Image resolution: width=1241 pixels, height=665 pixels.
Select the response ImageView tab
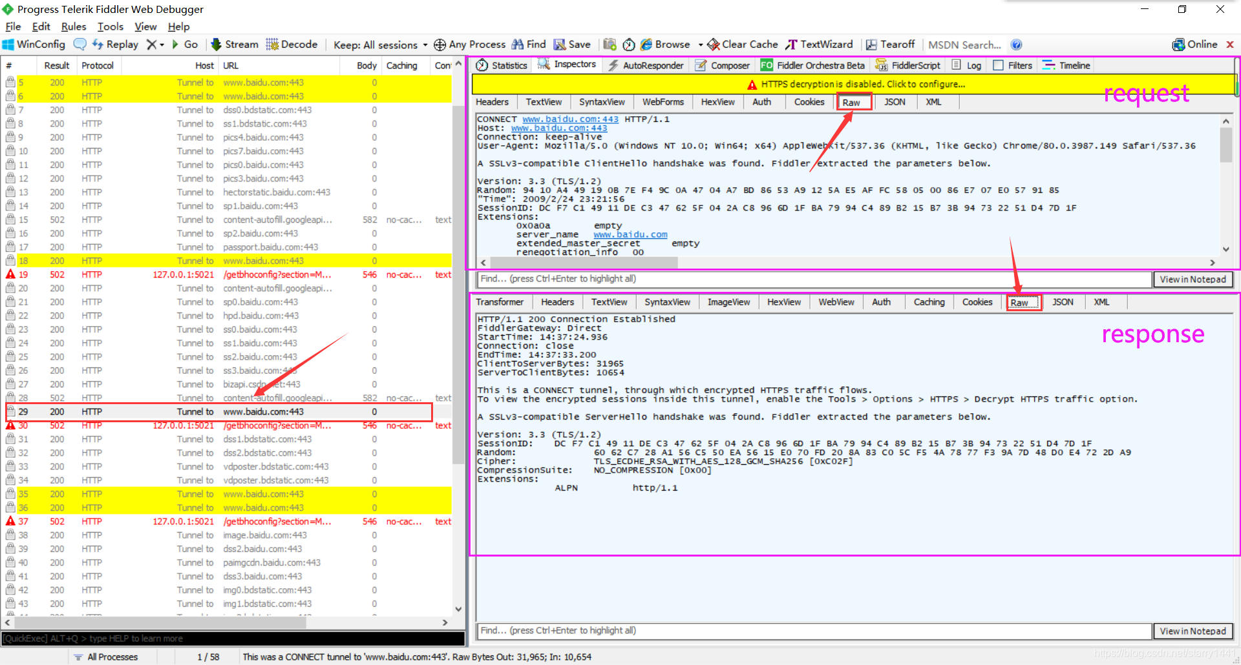point(728,302)
